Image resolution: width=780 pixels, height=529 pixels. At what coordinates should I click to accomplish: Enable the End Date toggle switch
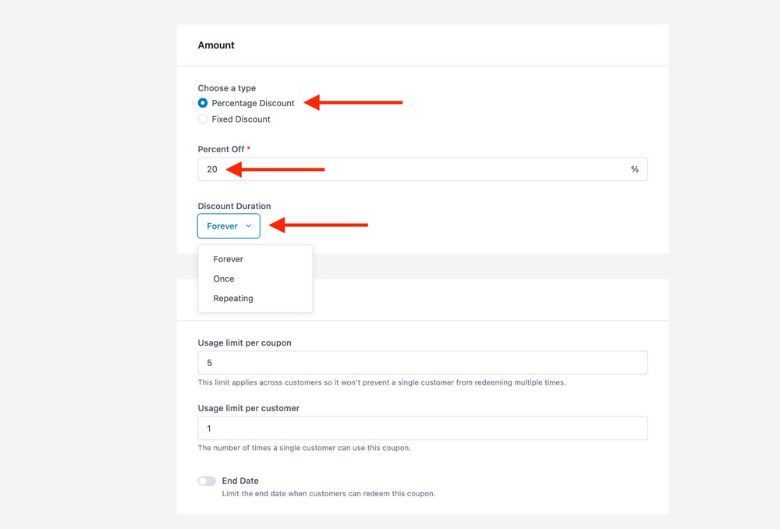207,481
